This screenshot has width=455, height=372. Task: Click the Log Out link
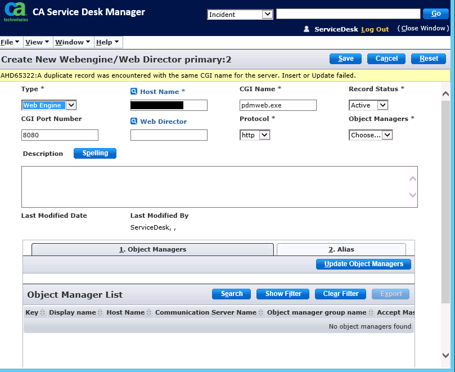[x=375, y=29]
